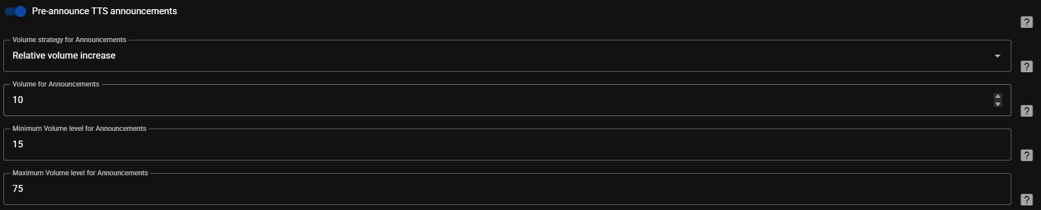Increase Volume for Announcements with up arrow

pos(998,96)
